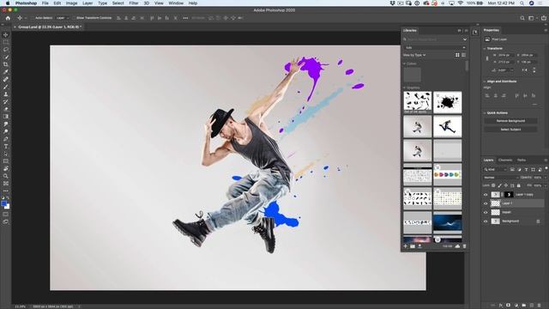
Task: Open the workspace switcher icon
Action: (532, 18)
